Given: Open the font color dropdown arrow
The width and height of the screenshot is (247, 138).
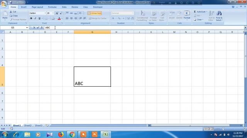Looking at the screenshot, I should (62, 18).
